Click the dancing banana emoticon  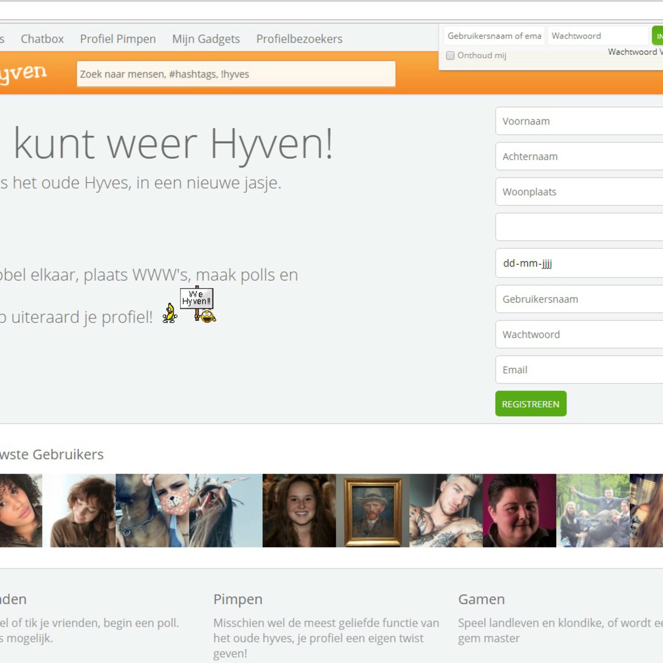click(x=170, y=313)
